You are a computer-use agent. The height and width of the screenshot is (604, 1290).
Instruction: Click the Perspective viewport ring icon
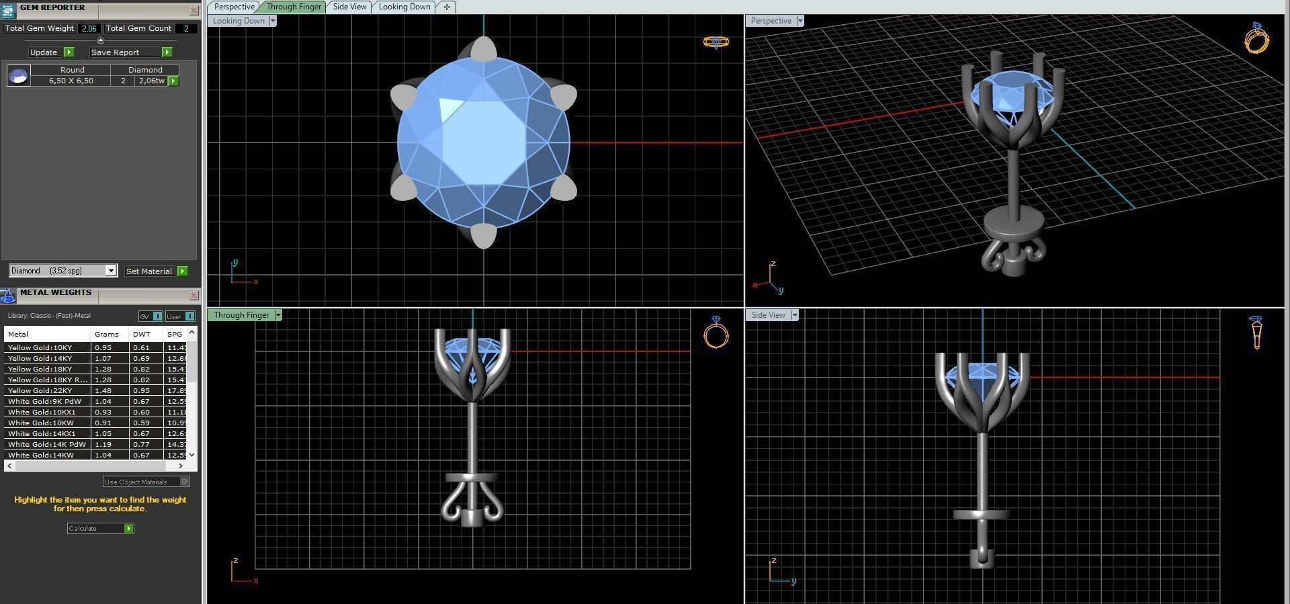tap(1256, 38)
